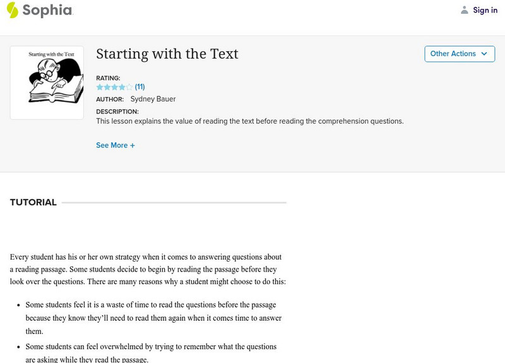
Task: Click the fourth rating star
Action: [x=122, y=87]
